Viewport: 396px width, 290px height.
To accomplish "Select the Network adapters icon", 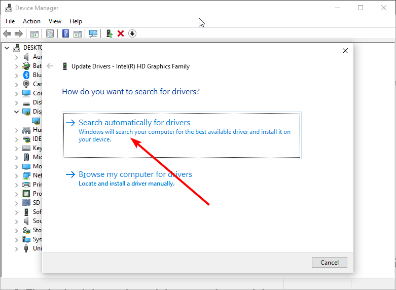I will 26,175.
